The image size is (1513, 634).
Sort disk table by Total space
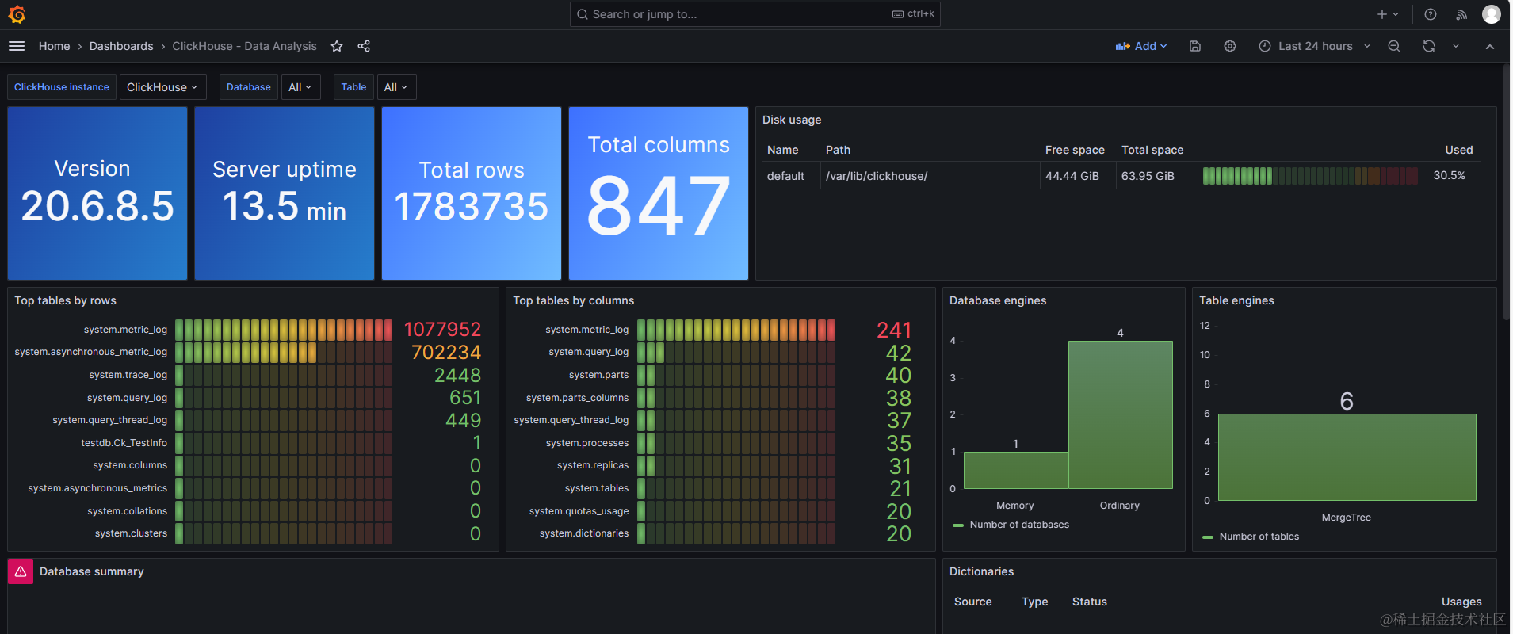pyautogui.click(x=1152, y=150)
